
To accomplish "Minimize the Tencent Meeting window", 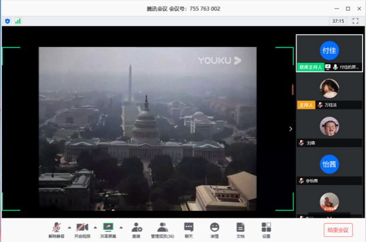I will click(337, 9).
